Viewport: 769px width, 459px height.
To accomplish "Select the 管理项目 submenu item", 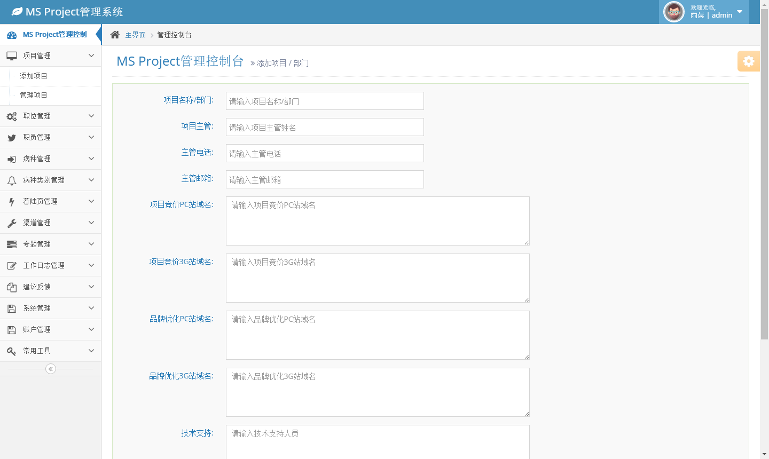I will 34,95.
